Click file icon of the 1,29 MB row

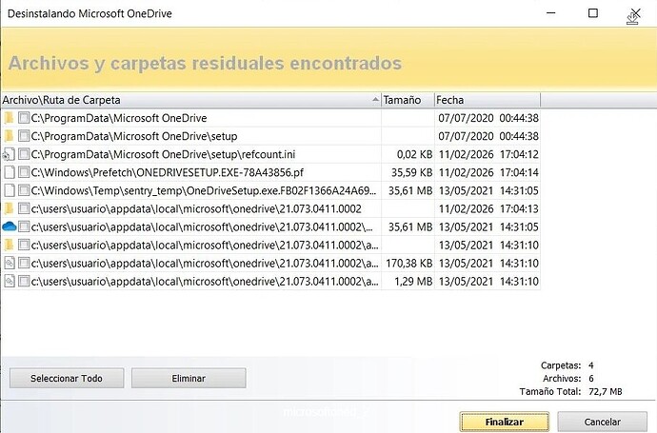coord(9,281)
